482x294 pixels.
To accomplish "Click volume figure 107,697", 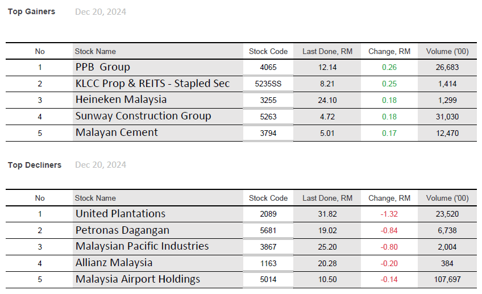I will [x=447, y=280].
